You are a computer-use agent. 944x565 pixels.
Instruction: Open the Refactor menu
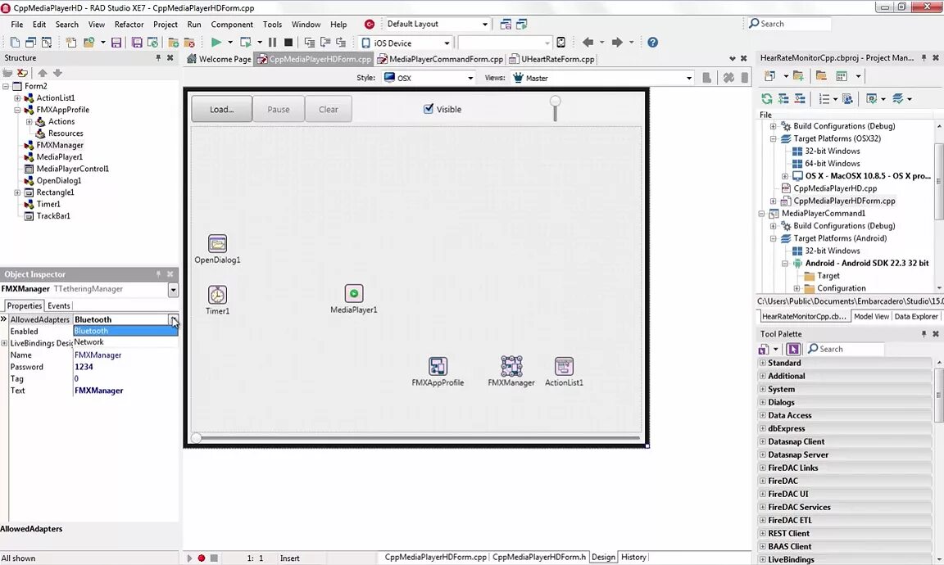pyautogui.click(x=129, y=24)
